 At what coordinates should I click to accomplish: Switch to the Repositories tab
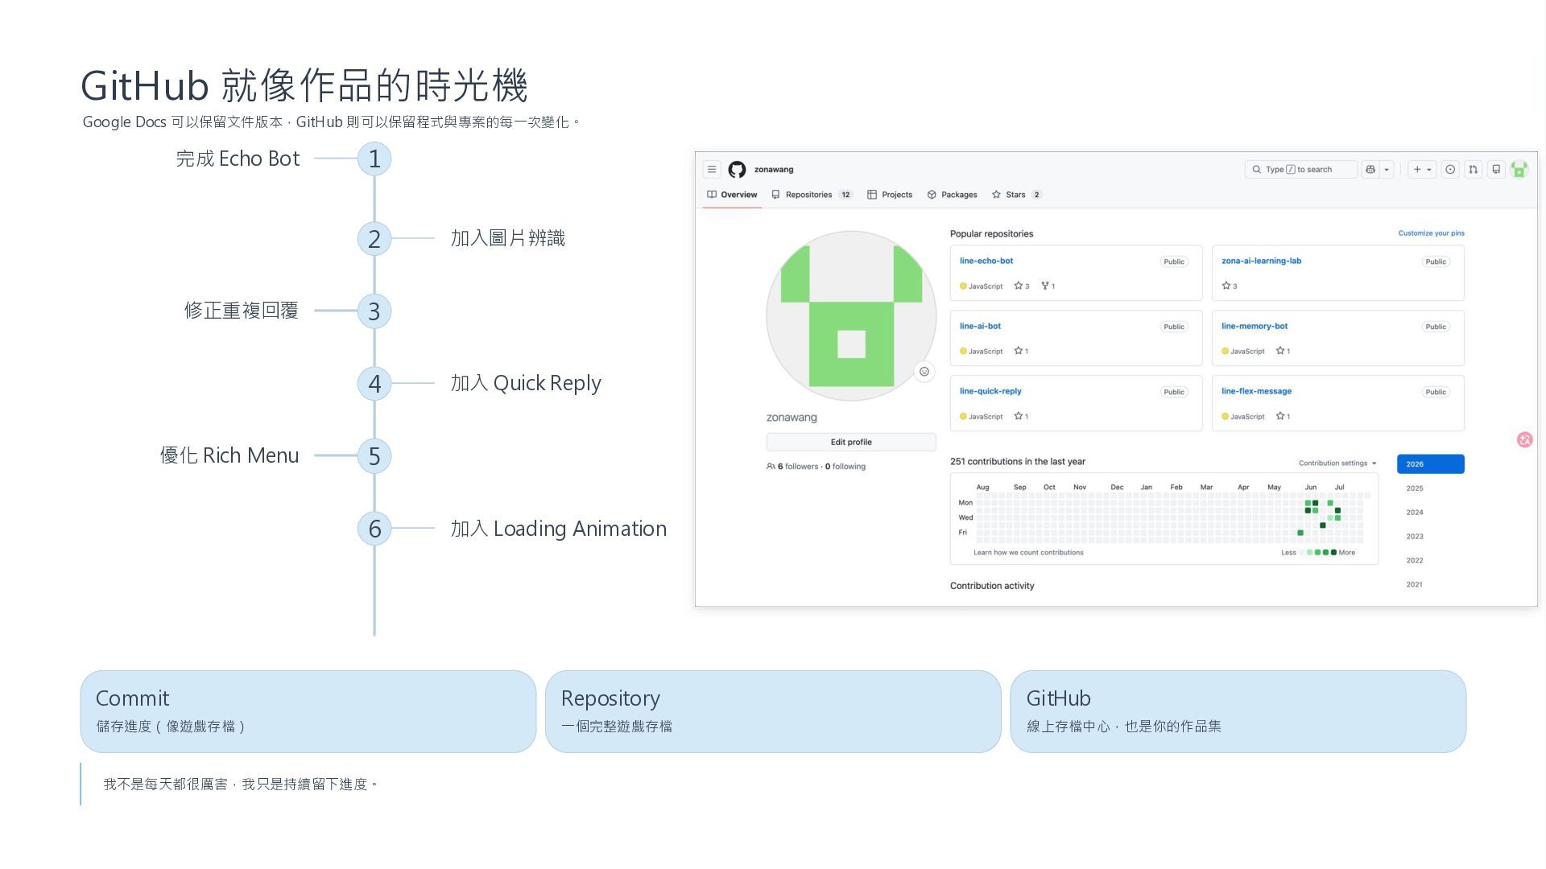click(x=812, y=195)
